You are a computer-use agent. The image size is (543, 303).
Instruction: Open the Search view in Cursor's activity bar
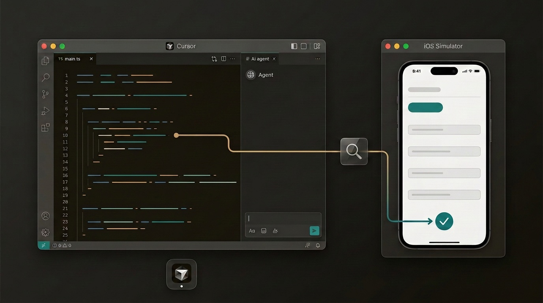[45, 77]
